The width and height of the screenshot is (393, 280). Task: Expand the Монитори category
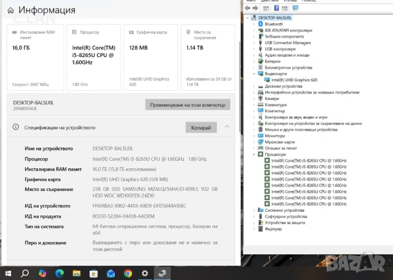[x=254, y=136]
